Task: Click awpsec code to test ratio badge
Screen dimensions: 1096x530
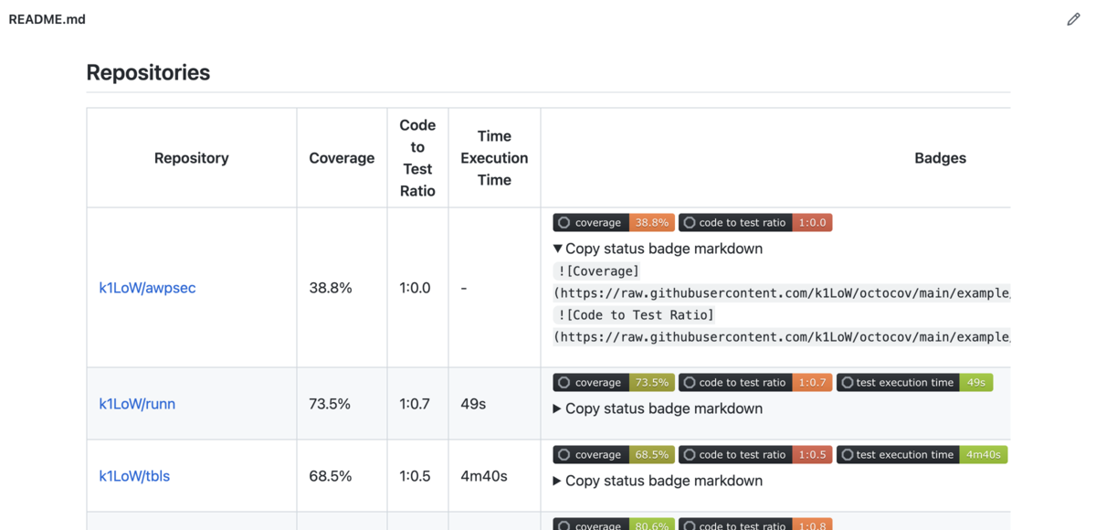Action: point(755,223)
